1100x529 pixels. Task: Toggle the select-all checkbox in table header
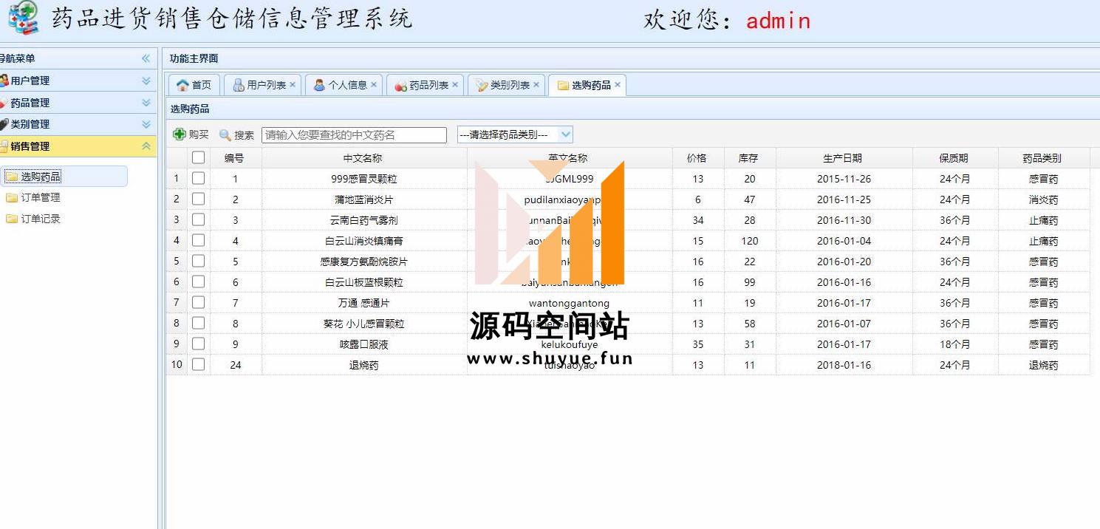pyautogui.click(x=198, y=157)
